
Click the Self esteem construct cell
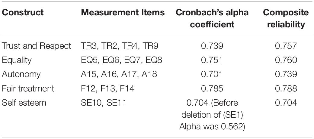coord(24,103)
